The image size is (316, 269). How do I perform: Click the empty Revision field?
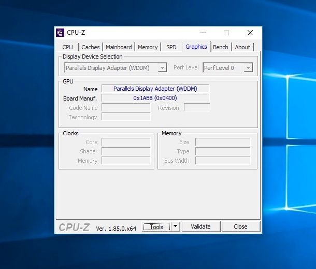pos(197,107)
